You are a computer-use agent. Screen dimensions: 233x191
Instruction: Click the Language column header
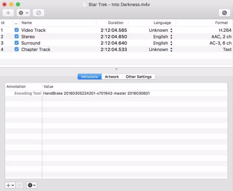[x=152, y=23]
